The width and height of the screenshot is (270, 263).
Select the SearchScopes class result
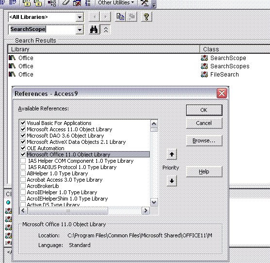(230, 66)
